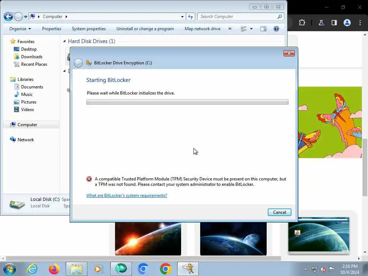Click the BitLocker progress bar
The height and width of the screenshot is (276, 368).
187,102
